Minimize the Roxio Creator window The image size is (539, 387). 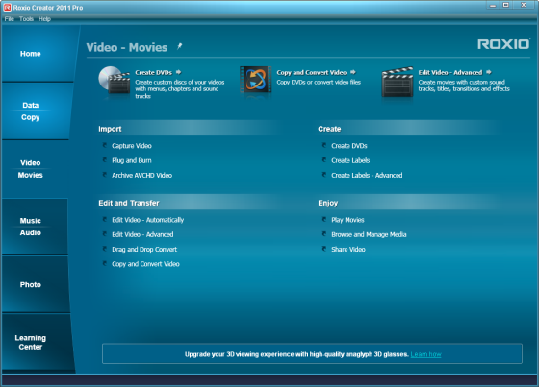pyautogui.click(x=493, y=5)
